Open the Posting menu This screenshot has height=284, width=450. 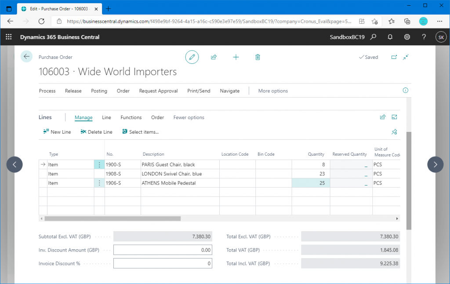click(99, 91)
